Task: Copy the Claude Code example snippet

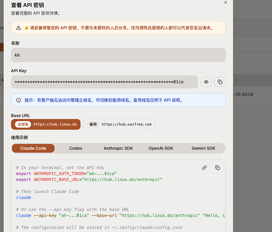Action: pyautogui.click(x=218, y=168)
